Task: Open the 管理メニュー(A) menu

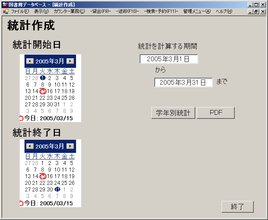Action: (197, 11)
